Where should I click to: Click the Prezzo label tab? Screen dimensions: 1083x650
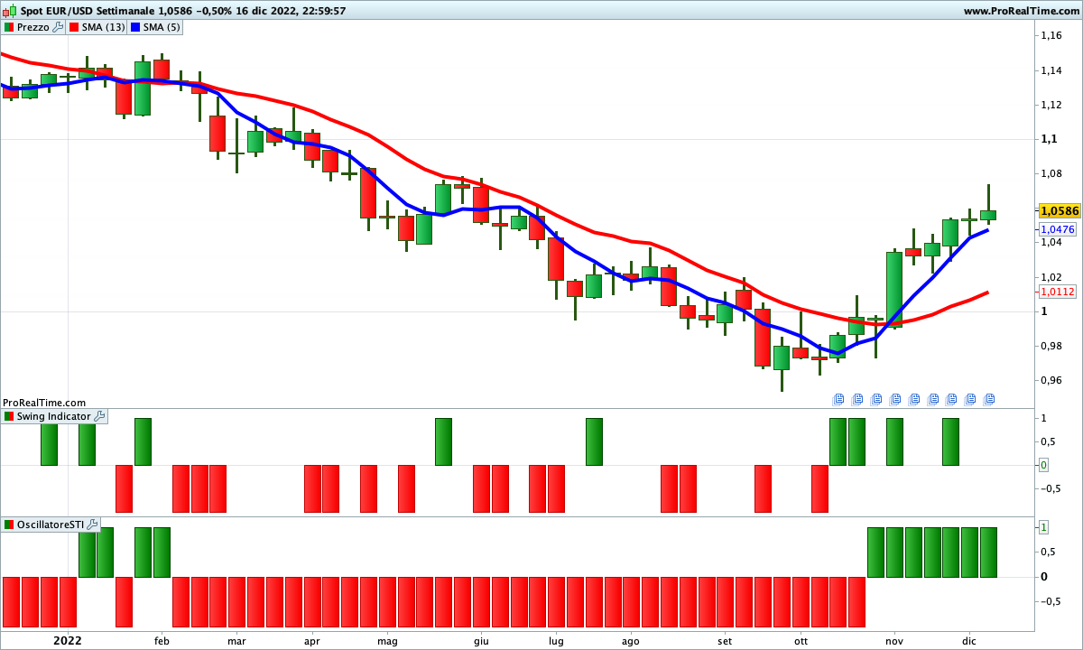[x=33, y=27]
